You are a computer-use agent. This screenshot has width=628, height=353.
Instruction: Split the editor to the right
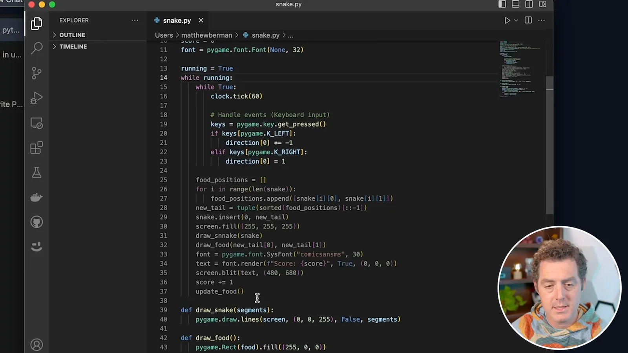pyautogui.click(x=528, y=20)
